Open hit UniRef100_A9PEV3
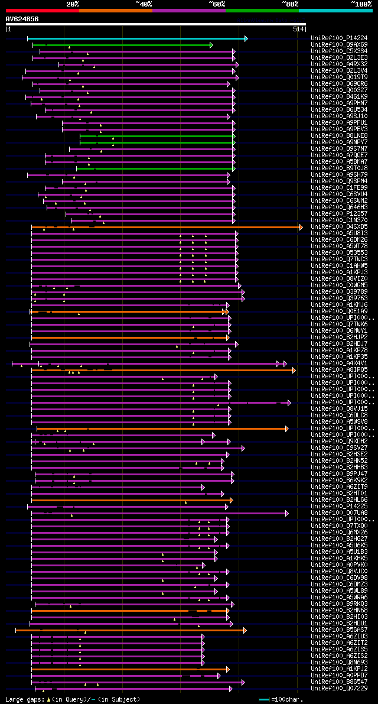The width and height of the screenshot is (378, 704). (339, 129)
